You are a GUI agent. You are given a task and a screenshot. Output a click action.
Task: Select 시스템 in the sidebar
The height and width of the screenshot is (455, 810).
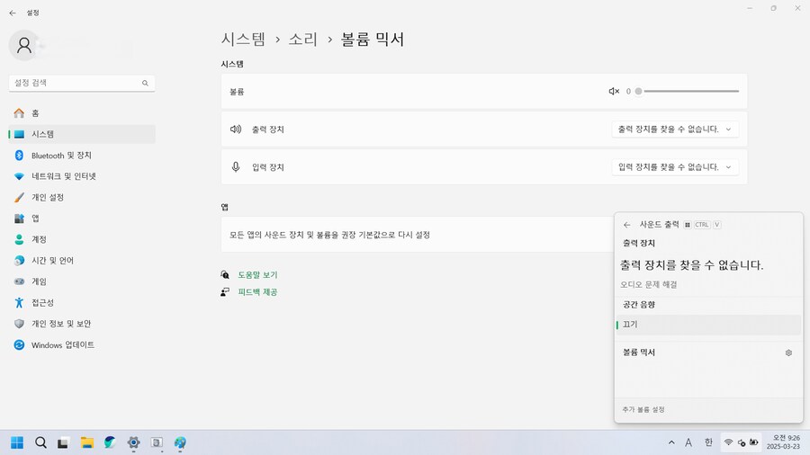coord(82,134)
